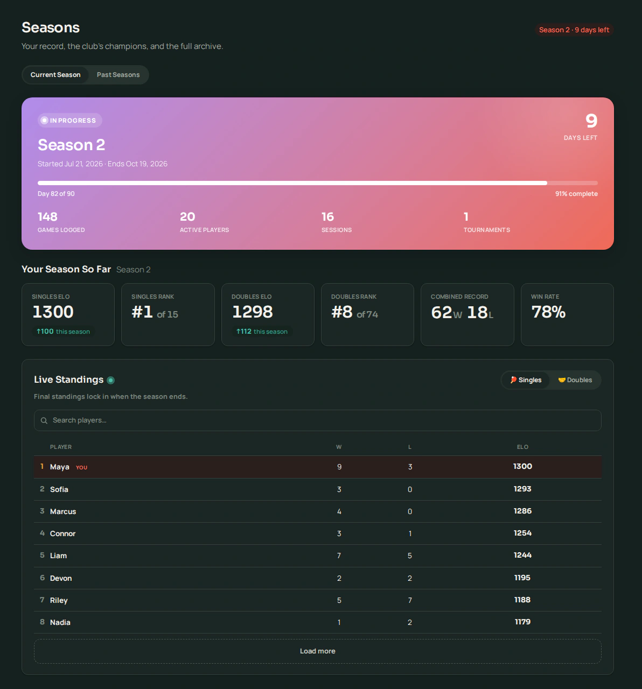The image size is (642, 689).
Task: Click Liam's ELO value 1244
Action: (522, 555)
